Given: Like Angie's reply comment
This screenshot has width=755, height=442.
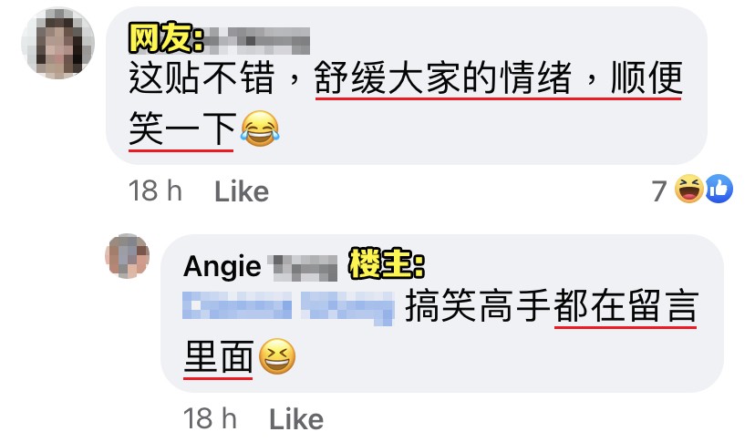Looking at the screenshot, I should point(296,419).
